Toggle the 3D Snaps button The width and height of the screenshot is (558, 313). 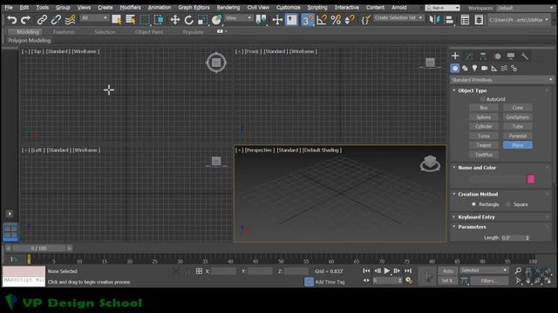(308, 20)
